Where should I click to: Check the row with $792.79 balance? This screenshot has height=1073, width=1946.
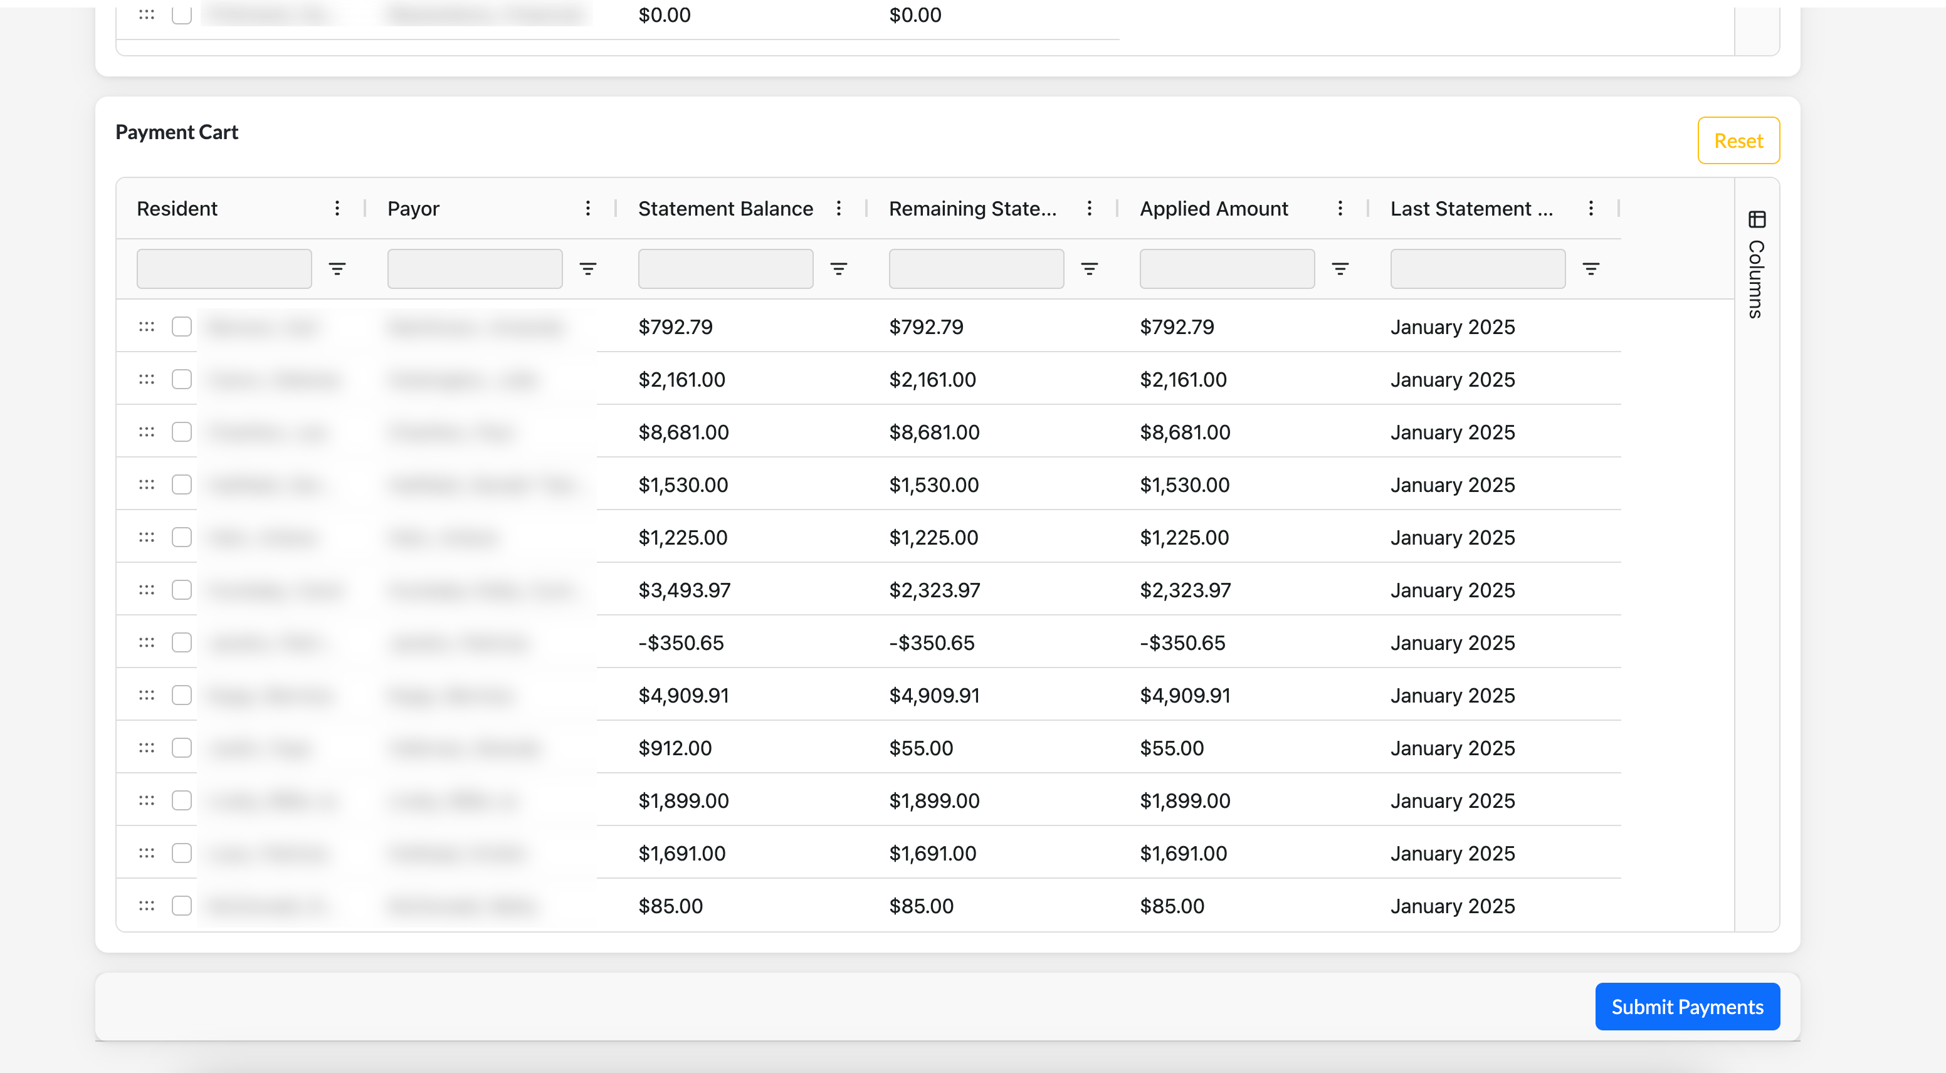[x=181, y=327]
